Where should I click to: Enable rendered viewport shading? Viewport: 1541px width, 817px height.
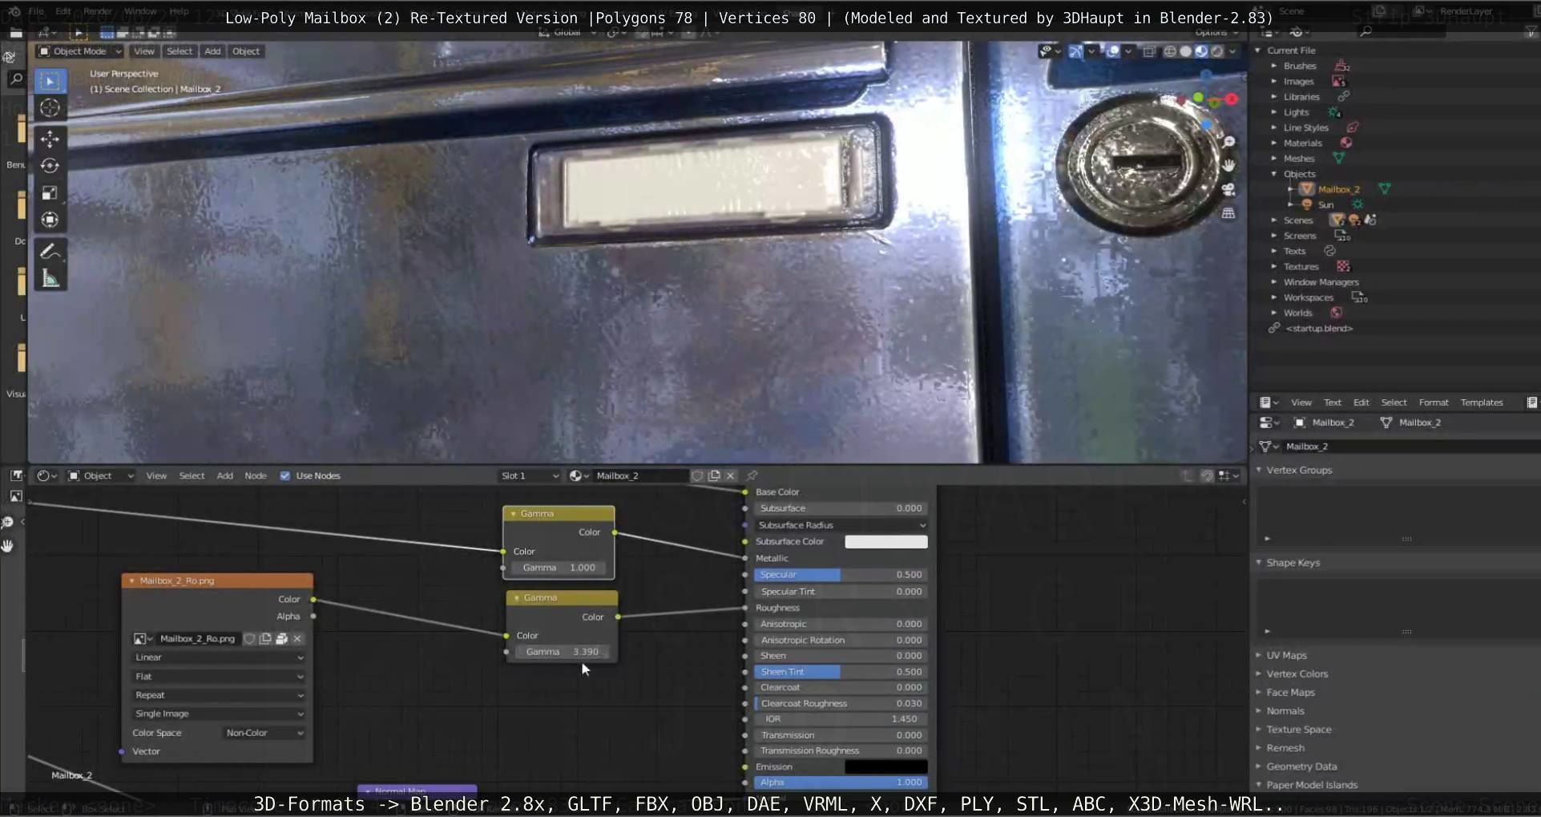tap(1217, 51)
